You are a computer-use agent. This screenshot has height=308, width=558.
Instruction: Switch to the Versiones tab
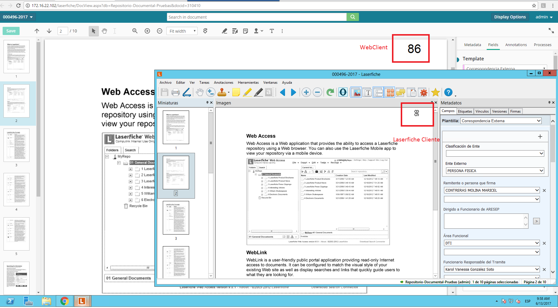[499, 111]
